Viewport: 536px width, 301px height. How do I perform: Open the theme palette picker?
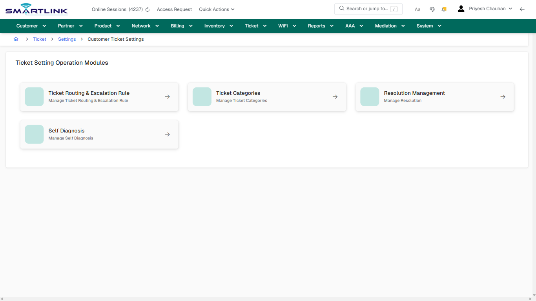432,9
